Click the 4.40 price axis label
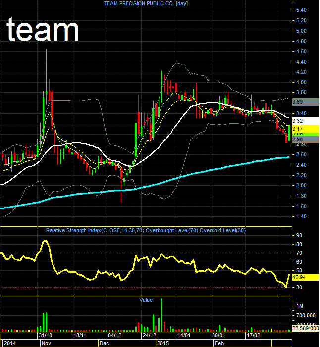 [x=301, y=62]
